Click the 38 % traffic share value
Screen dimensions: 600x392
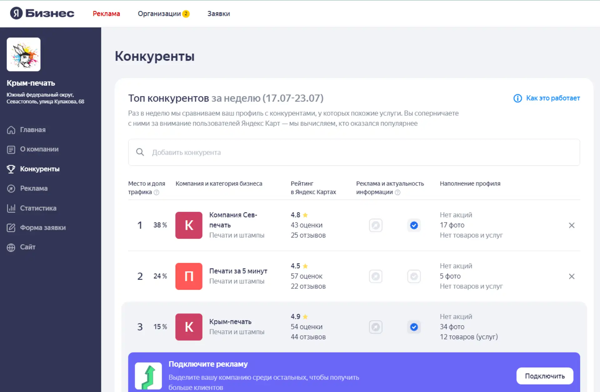click(160, 225)
